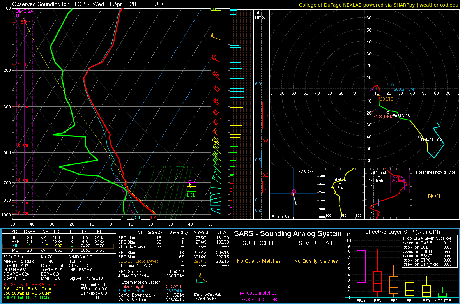The width and height of the screenshot is (460, 304).
Task: Click the 'SARS: 50% TOR' text
Action: pos(259,299)
